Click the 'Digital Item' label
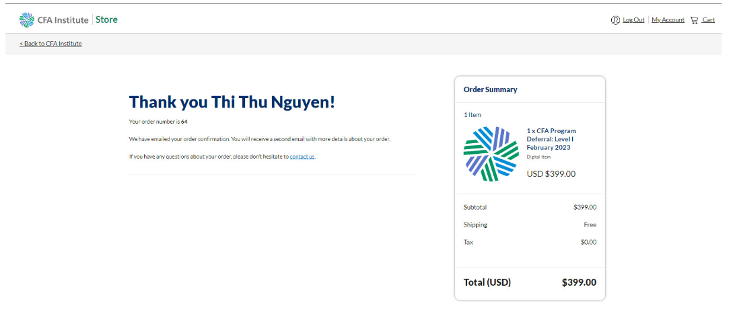 click(x=538, y=157)
